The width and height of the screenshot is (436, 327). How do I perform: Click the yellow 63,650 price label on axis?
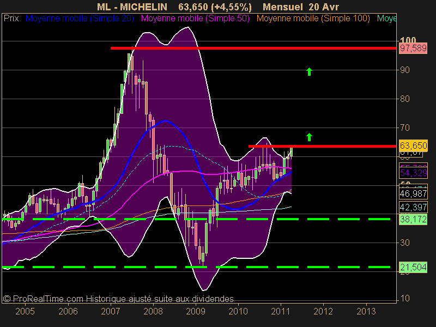[413, 146]
